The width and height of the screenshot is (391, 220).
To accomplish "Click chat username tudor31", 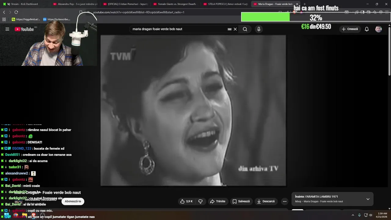I will (x=15, y=167).
